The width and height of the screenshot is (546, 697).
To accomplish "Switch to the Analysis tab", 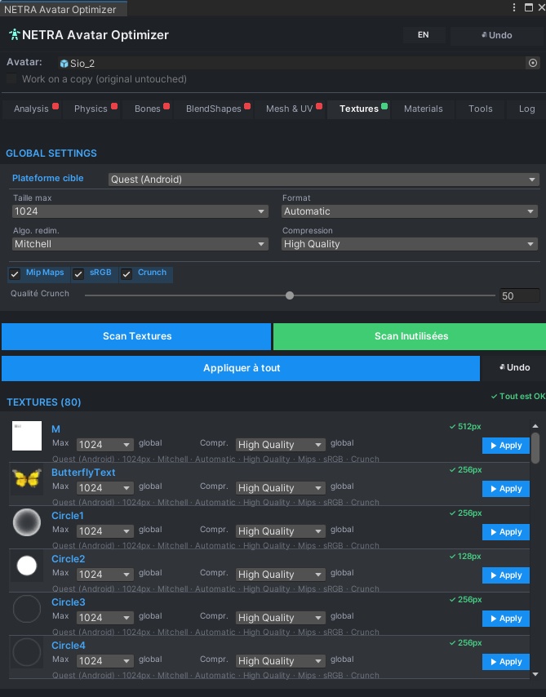I will click(32, 109).
